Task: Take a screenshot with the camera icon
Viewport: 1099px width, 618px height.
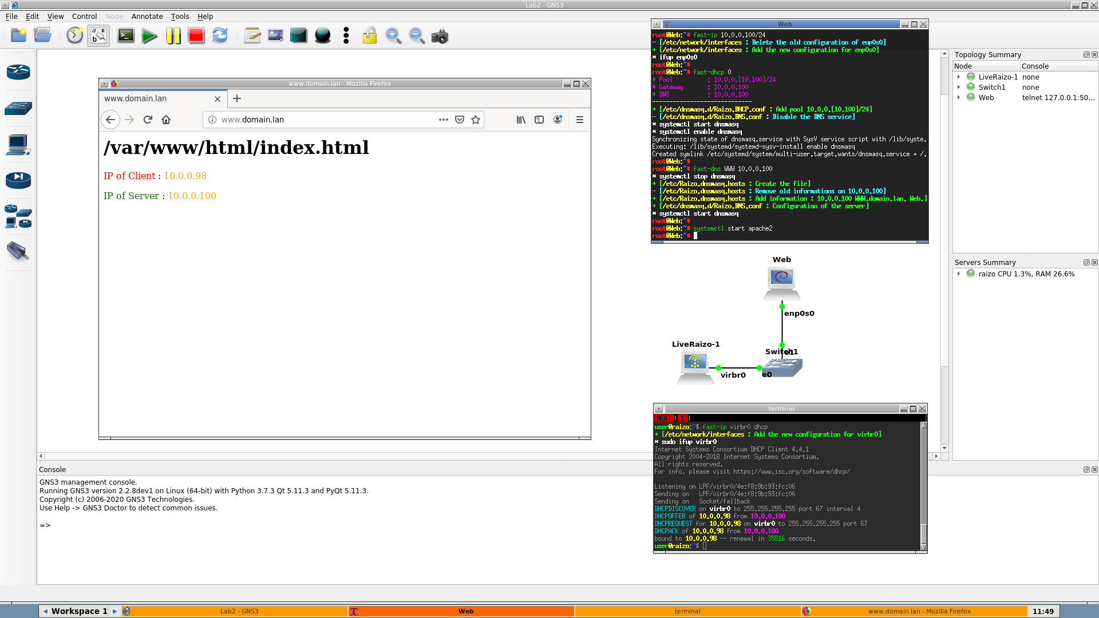Action: click(440, 37)
